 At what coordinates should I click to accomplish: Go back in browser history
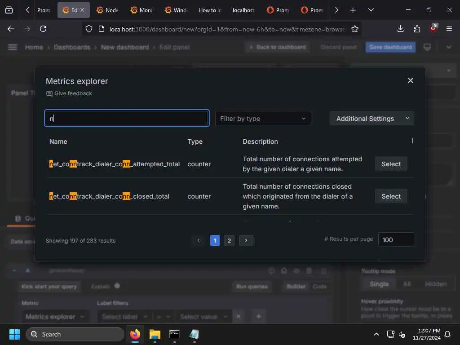pyautogui.click(x=11, y=29)
